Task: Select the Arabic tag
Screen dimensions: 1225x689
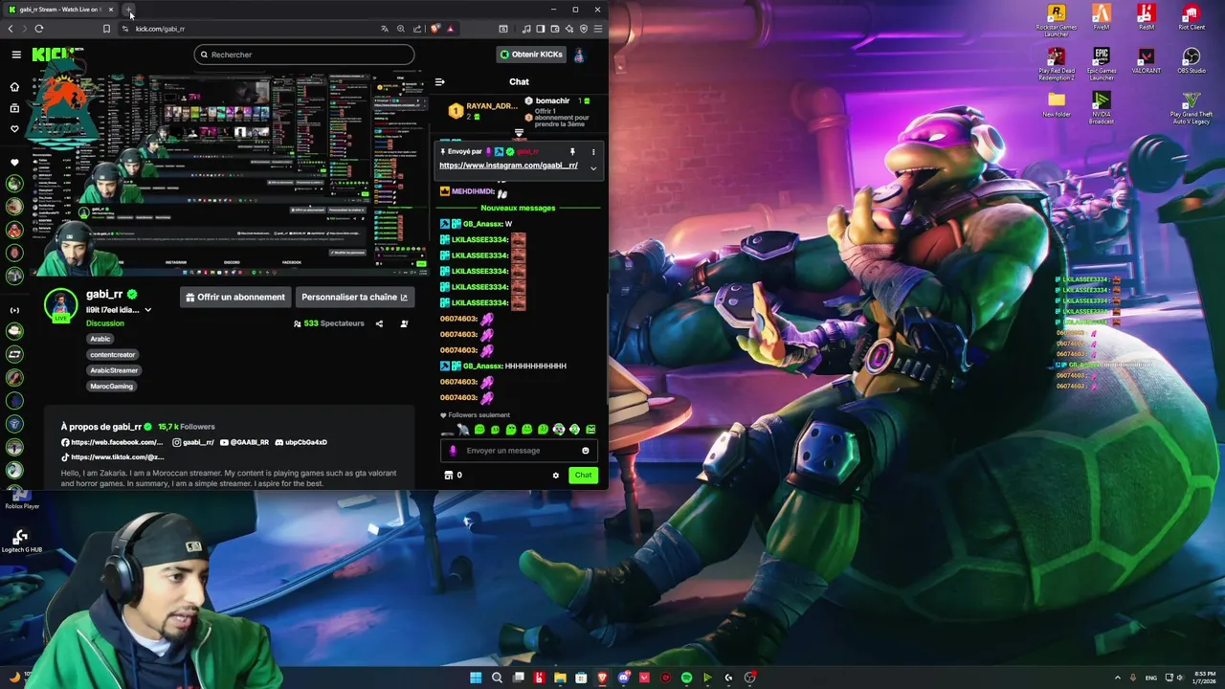Action: coord(100,339)
